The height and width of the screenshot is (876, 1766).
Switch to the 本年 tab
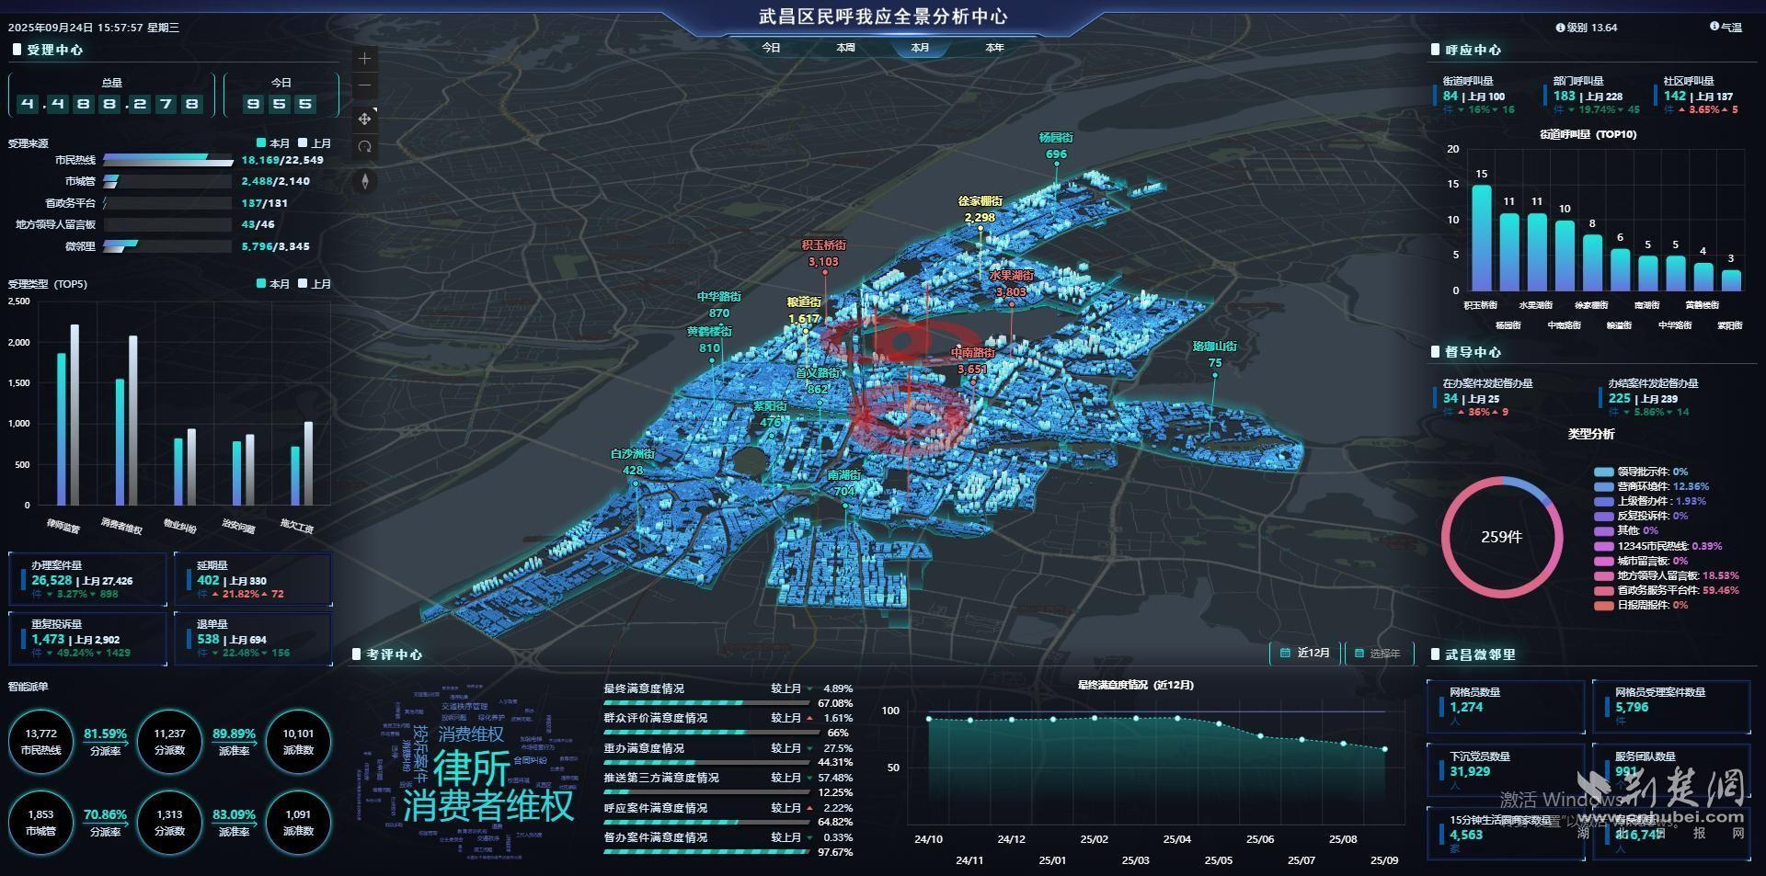994,48
